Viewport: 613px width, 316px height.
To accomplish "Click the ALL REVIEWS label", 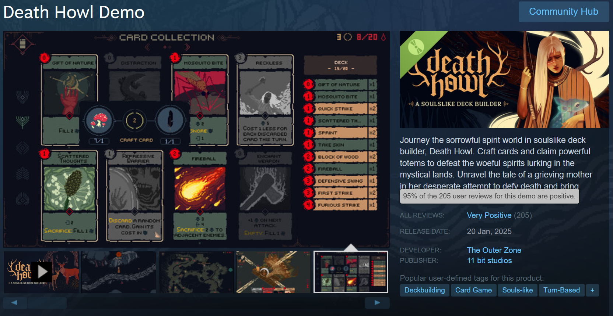I will coord(422,215).
